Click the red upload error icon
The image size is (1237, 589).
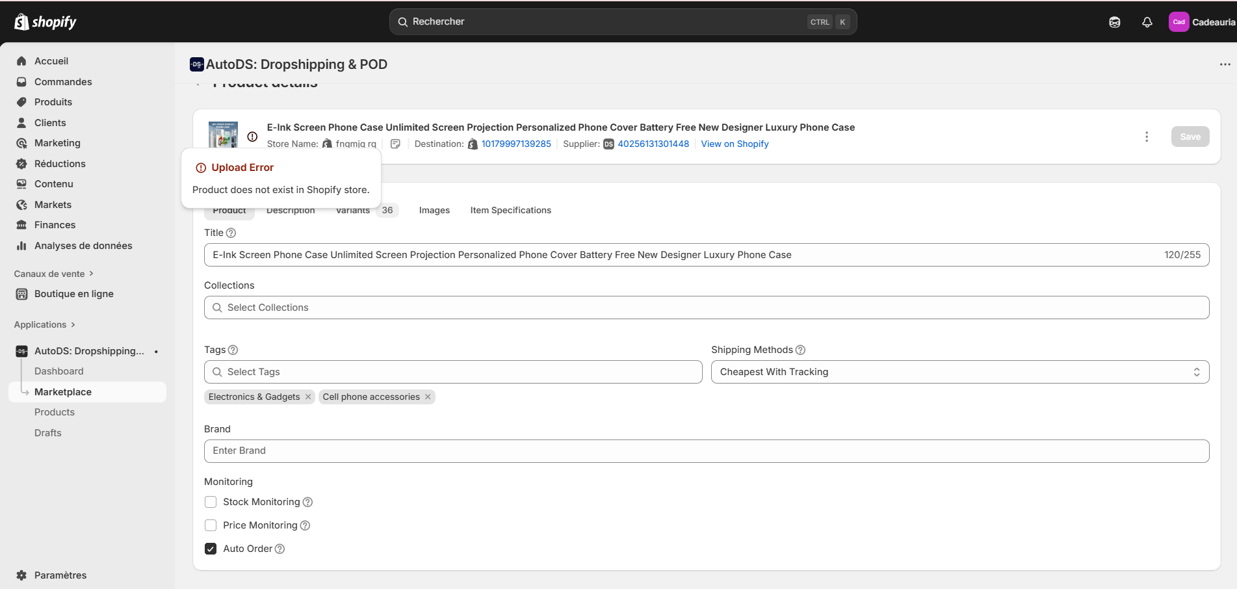[x=252, y=137]
